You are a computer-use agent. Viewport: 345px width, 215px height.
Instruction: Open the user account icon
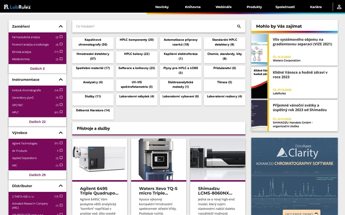click(x=339, y=7)
